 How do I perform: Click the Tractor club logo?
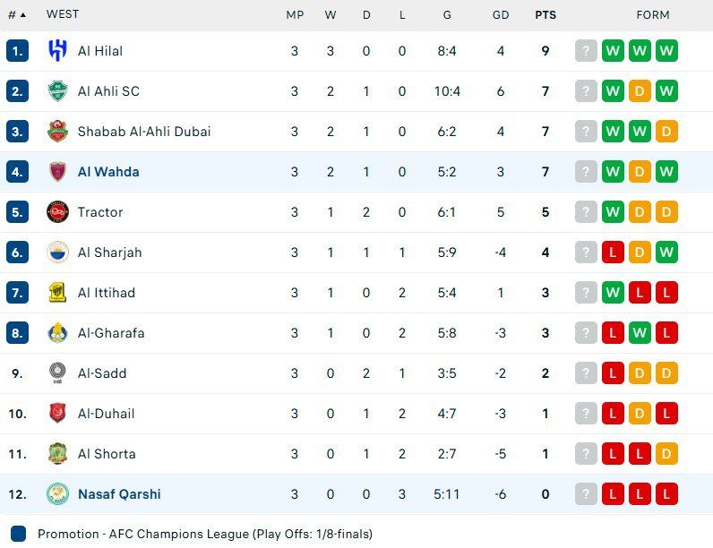(x=57, y=212)
